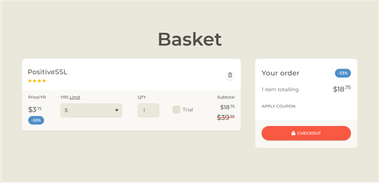This screenshot has height=183, width=379.
Task: Click the $3.75 price per year
Action: (35, 110)
